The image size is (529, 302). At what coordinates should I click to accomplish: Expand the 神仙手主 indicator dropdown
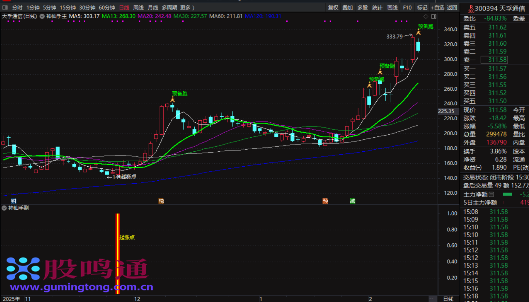click(42, 16)
